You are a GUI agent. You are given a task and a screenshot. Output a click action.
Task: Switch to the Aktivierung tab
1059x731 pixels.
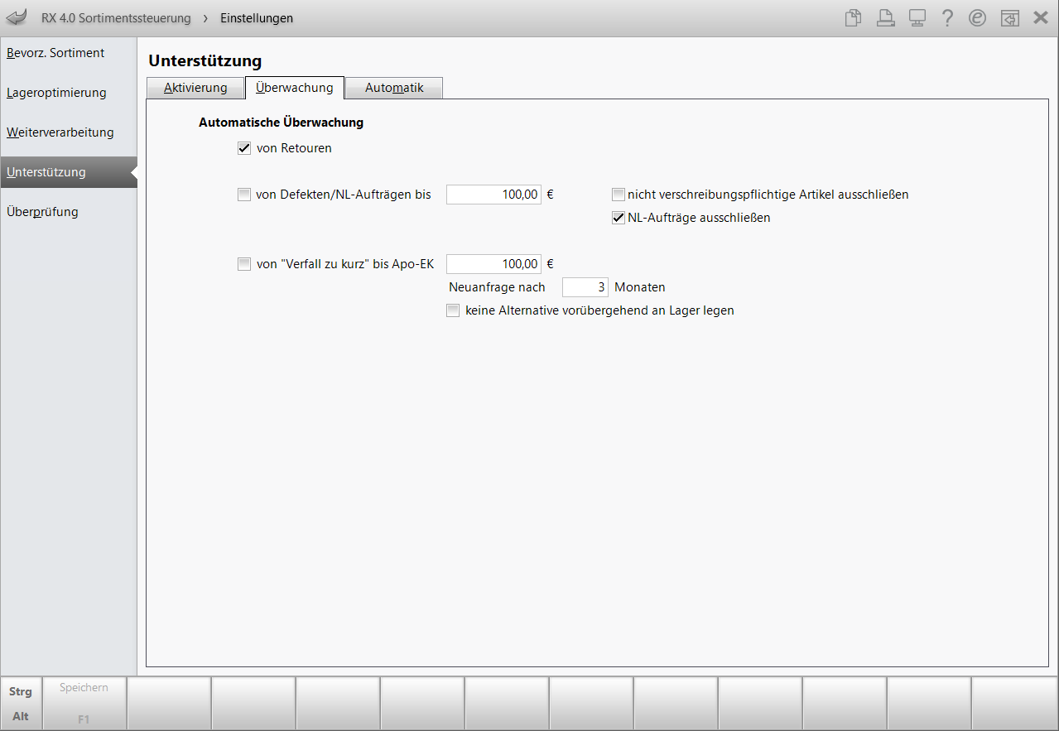[x=195, y=88]
